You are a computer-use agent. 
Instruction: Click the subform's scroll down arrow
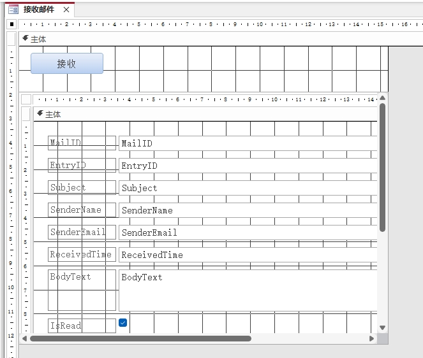[382, 327]
